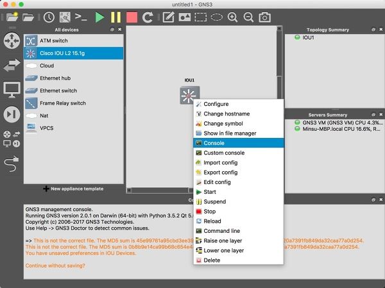Undock the All devices panel
Screen dimensions: 385x288
[x=112, y=30]
